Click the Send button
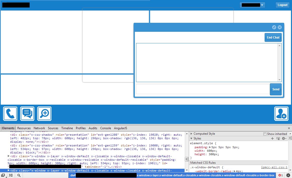 point(276,89)
